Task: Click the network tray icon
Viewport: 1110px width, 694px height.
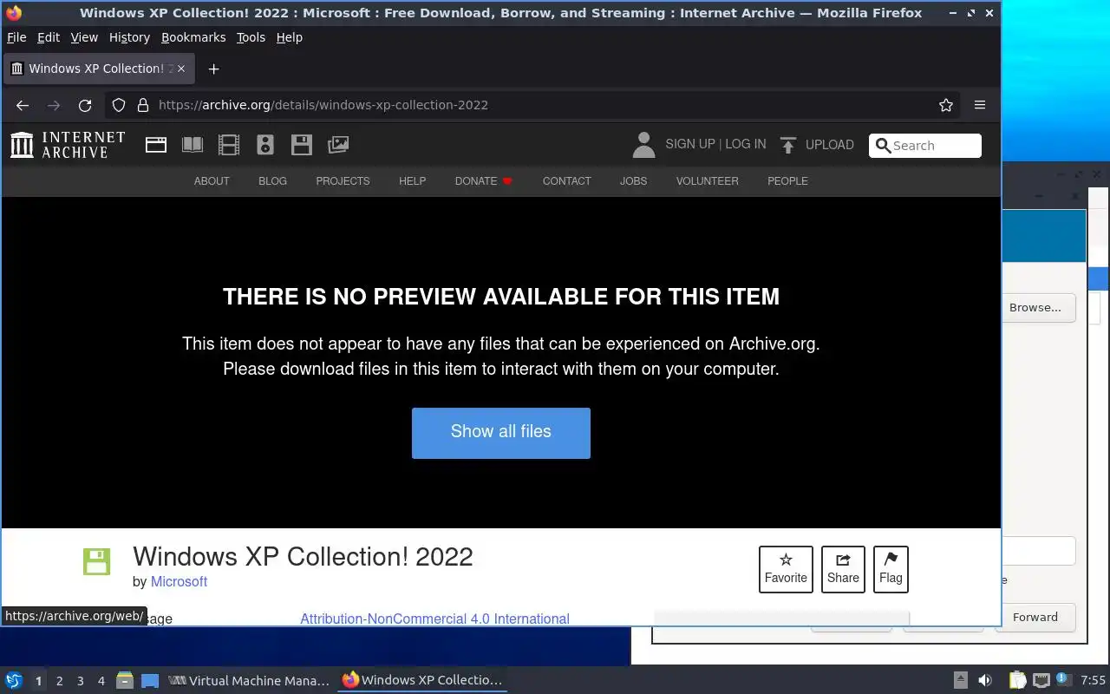Action: click(x=1041, y=680)
